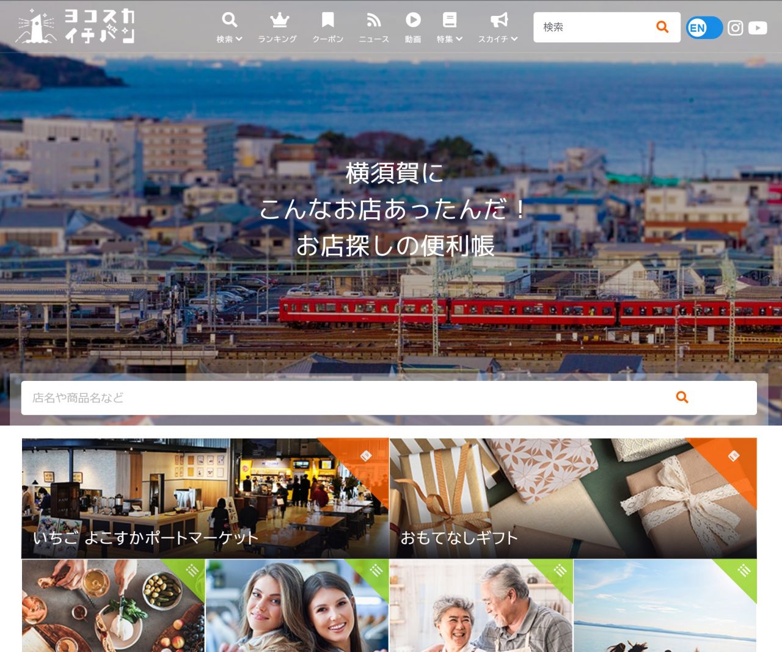Screen dimensions: 782x652
Task: Click the Yokosuka Ichiban site logo
Action: click(x=75, y=26)
